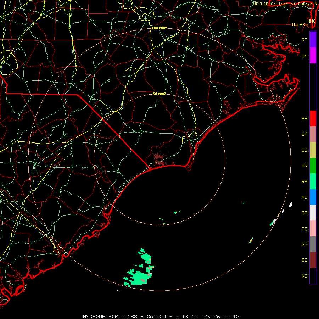Click the [CLAS] units label
Image resolution: width=319 pixels, height=319 pixels.
click(x=300, y=25)
